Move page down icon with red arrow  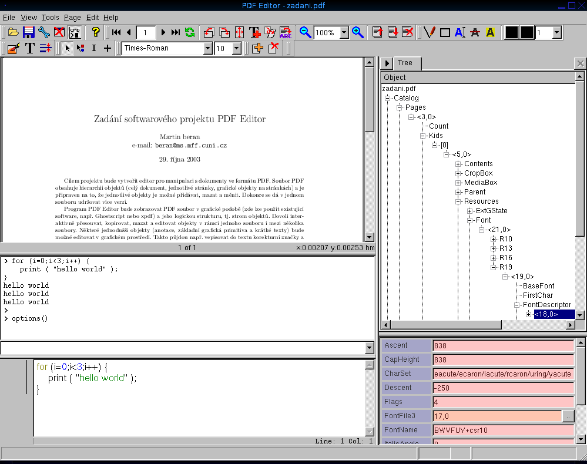[x=393, y=32]
